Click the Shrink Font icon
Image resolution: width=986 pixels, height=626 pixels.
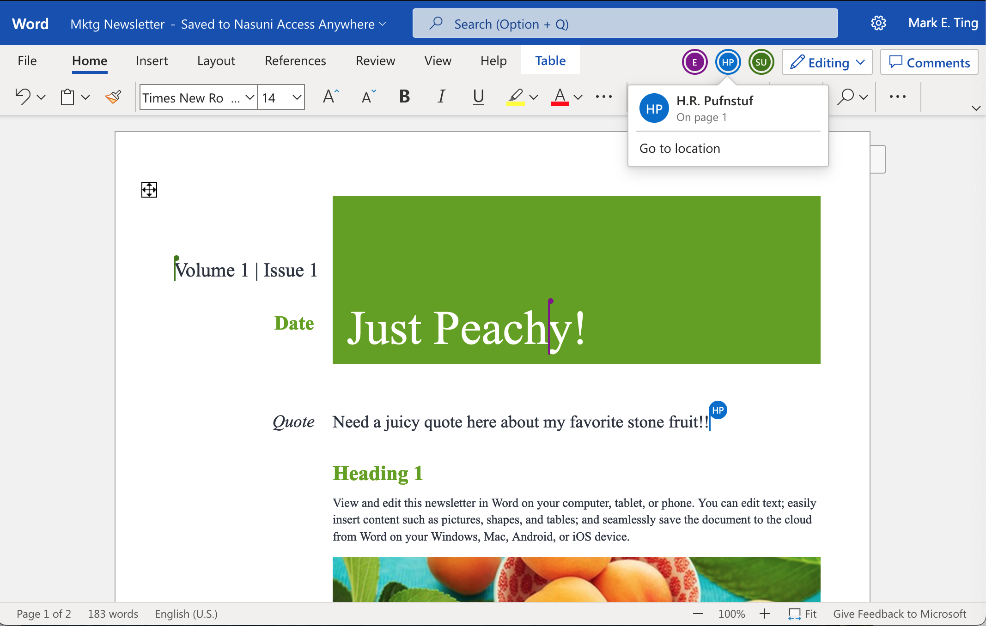(368, 96)
